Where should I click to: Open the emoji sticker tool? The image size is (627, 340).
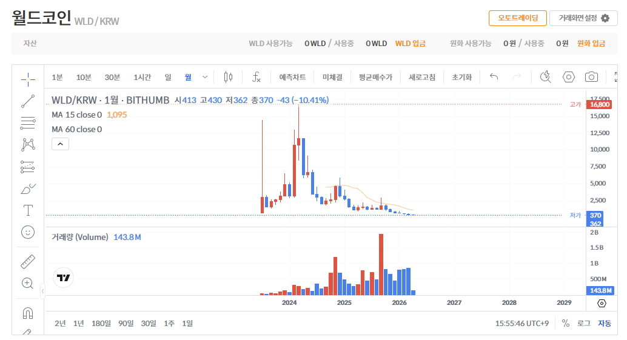[x=28, y=232]
